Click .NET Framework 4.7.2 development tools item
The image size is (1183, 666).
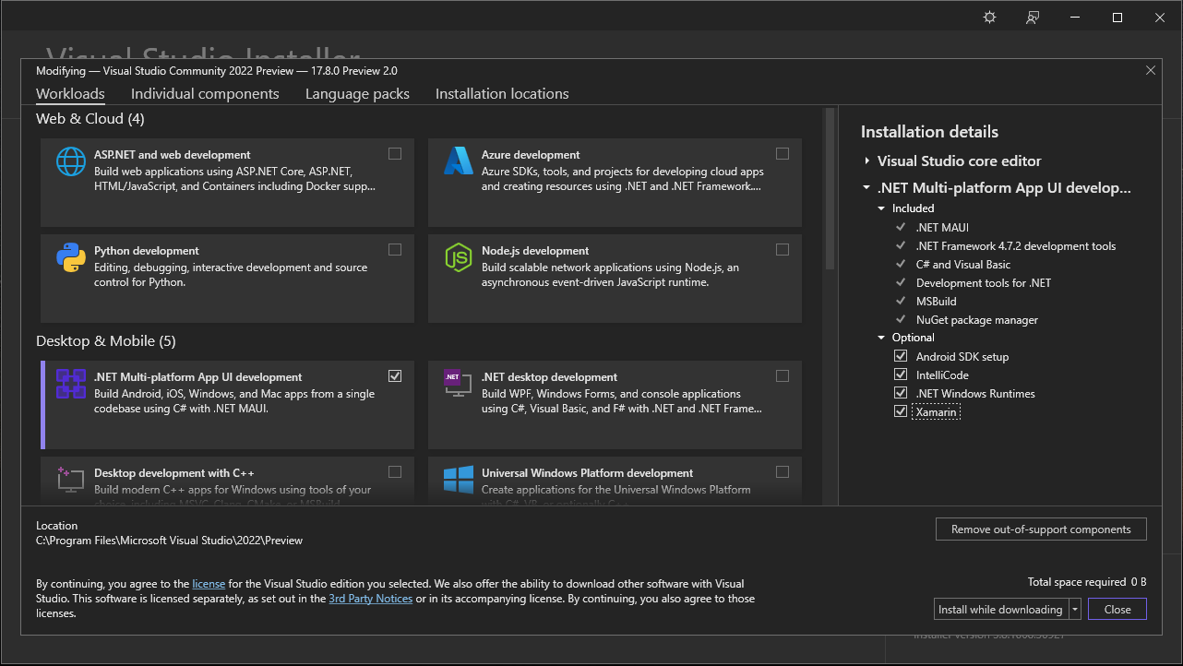pyautogui.click(x=1016, y=245)
